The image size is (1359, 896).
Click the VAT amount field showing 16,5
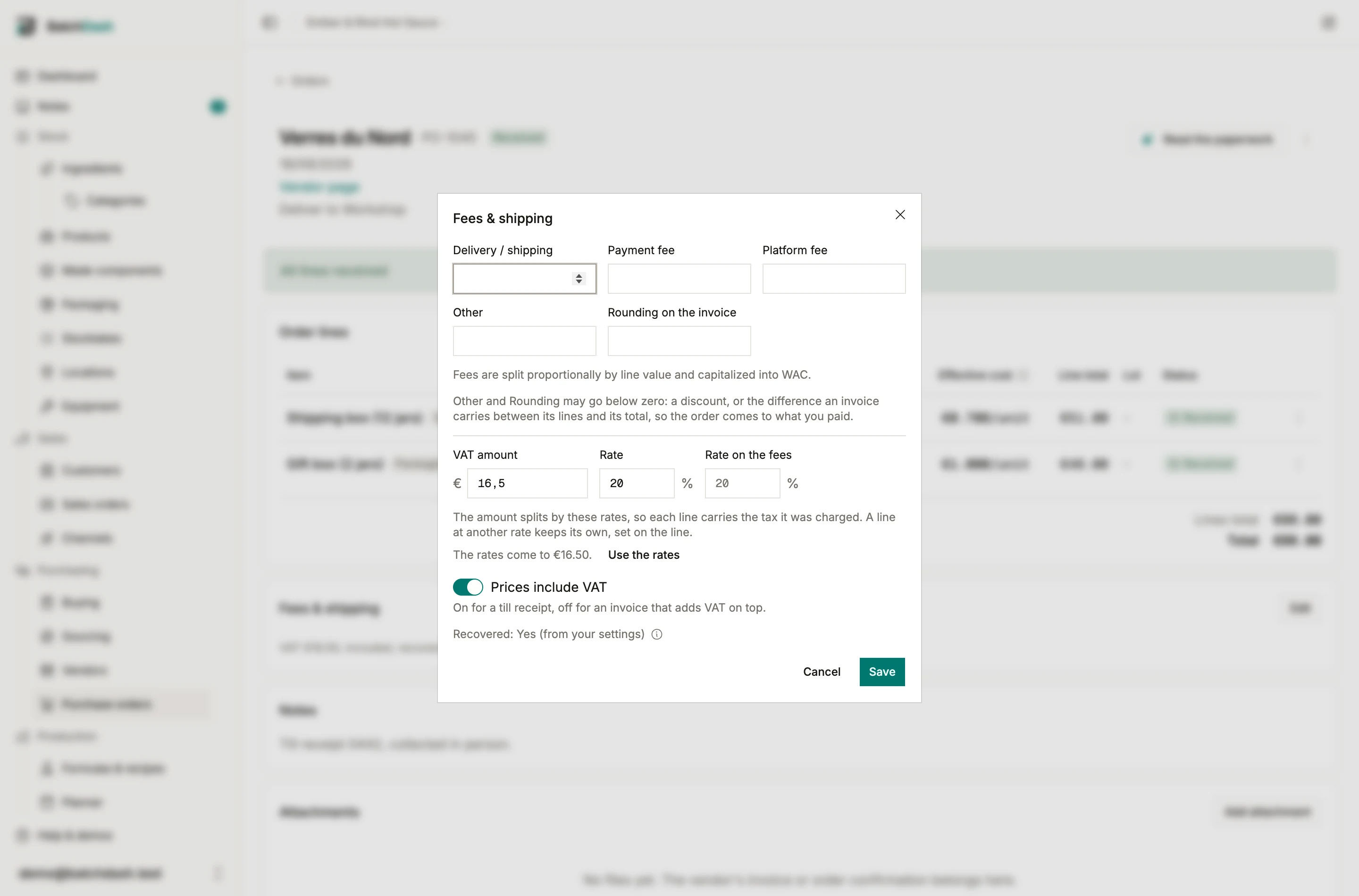click(527, 483)
